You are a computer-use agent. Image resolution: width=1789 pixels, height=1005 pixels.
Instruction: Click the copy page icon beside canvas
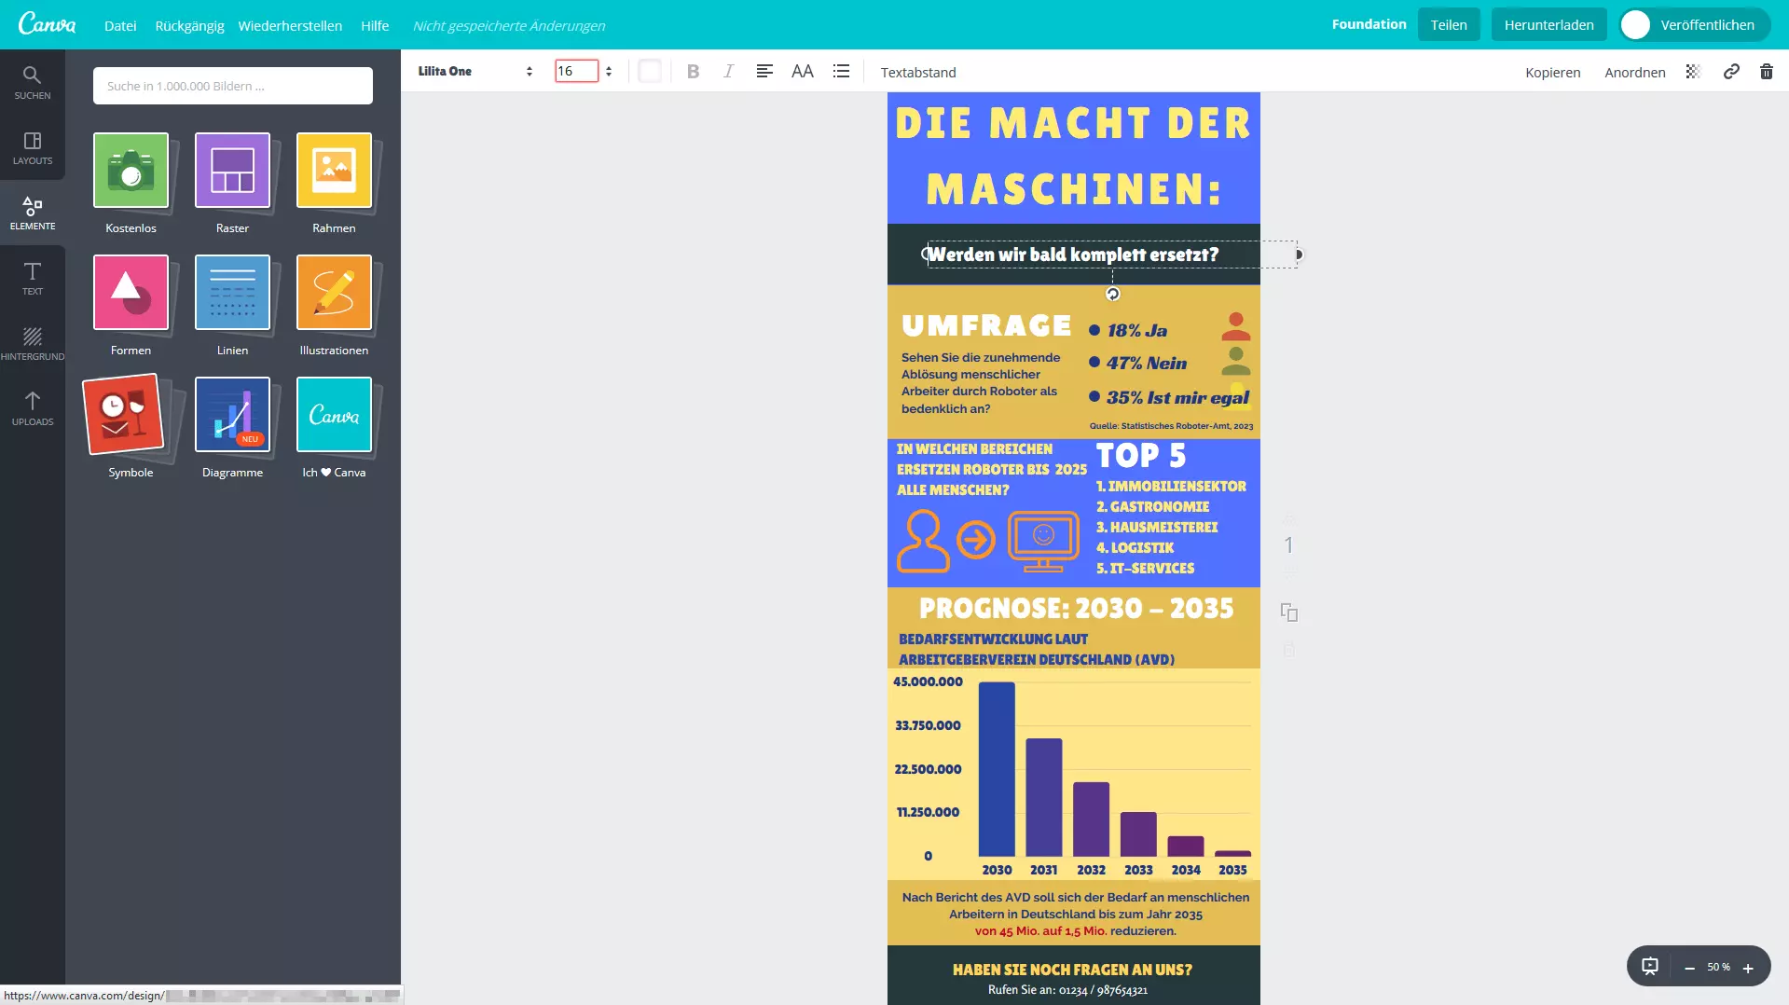point(1288,612)
